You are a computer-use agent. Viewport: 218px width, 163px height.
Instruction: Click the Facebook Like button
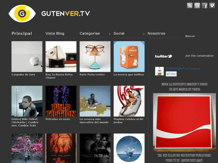coord(171,74)
